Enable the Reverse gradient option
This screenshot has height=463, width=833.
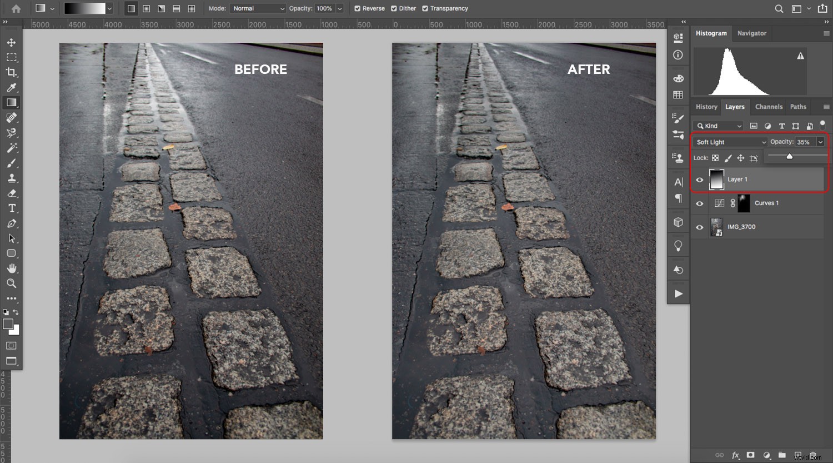pos(356,8)
